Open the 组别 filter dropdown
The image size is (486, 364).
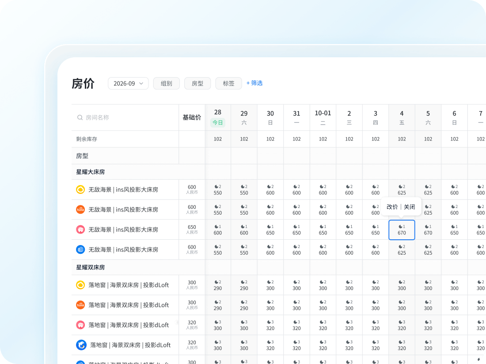[x=167, y=83]
